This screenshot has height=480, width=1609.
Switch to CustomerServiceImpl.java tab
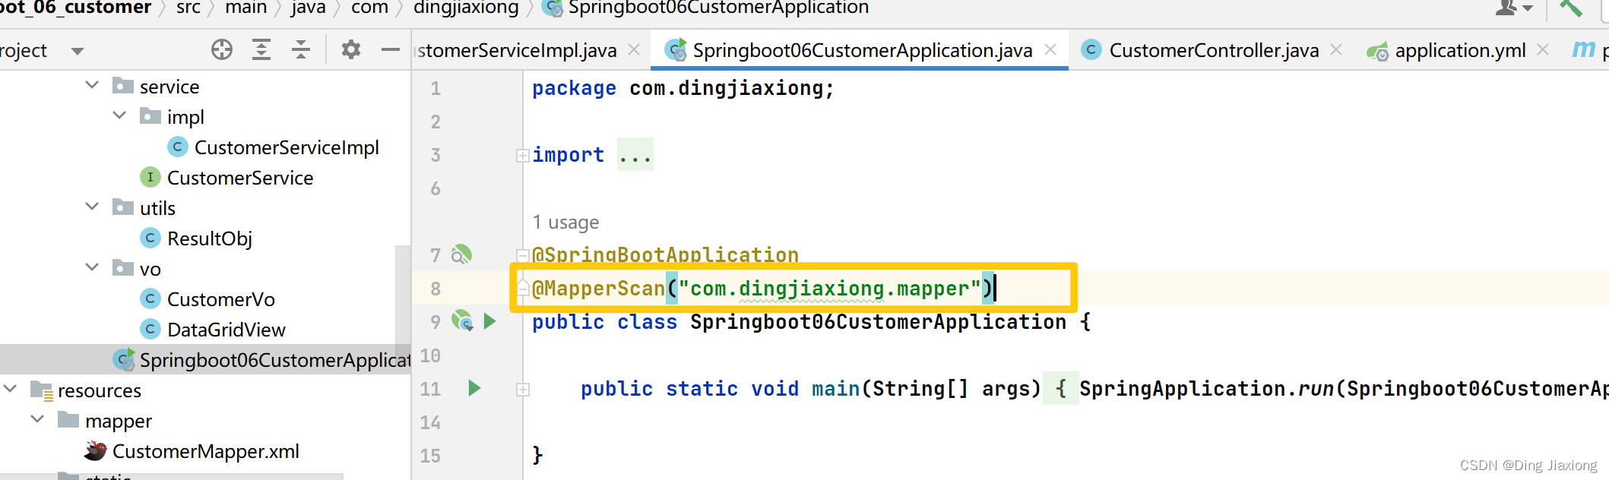(x=517, y=51)
